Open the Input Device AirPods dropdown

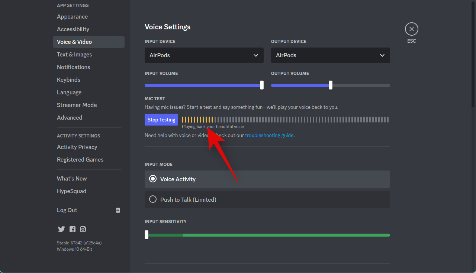tap(204, 55)
